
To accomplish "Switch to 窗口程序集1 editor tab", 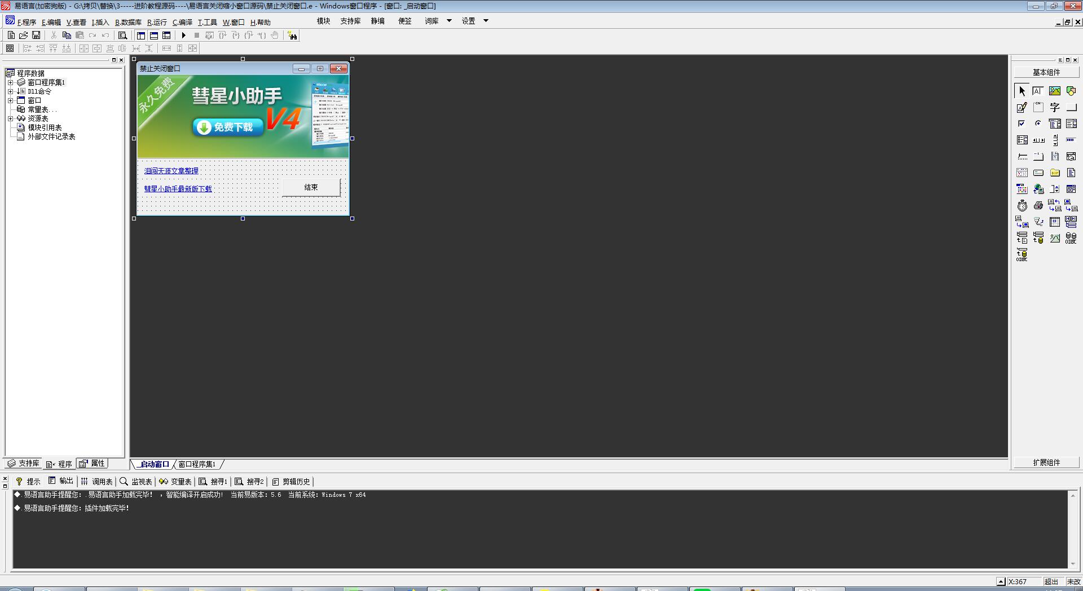I will 197,464.
